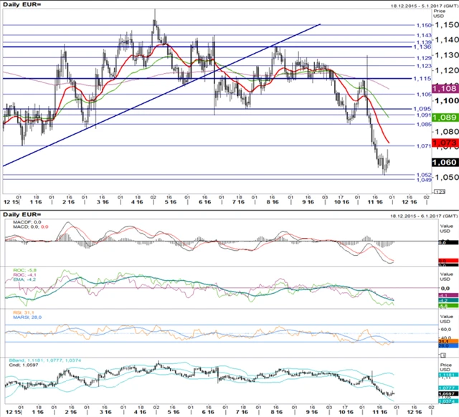The height and width of the screenshot is (417, 459).
Task: Select the black 1,0597 candle price tag
Action: click(448, 393)
